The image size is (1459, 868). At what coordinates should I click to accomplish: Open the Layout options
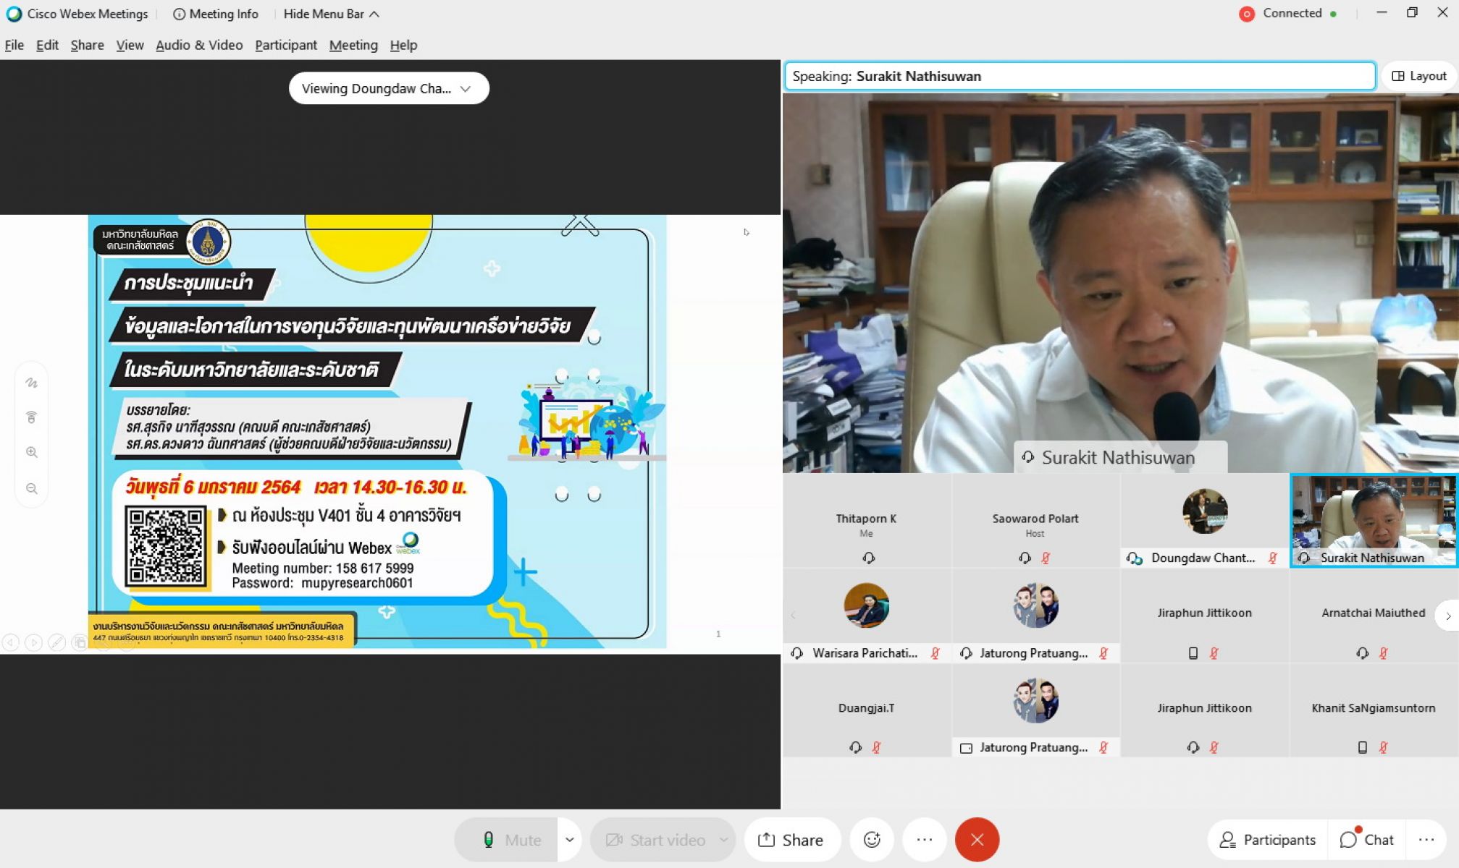coord(1419,76)
